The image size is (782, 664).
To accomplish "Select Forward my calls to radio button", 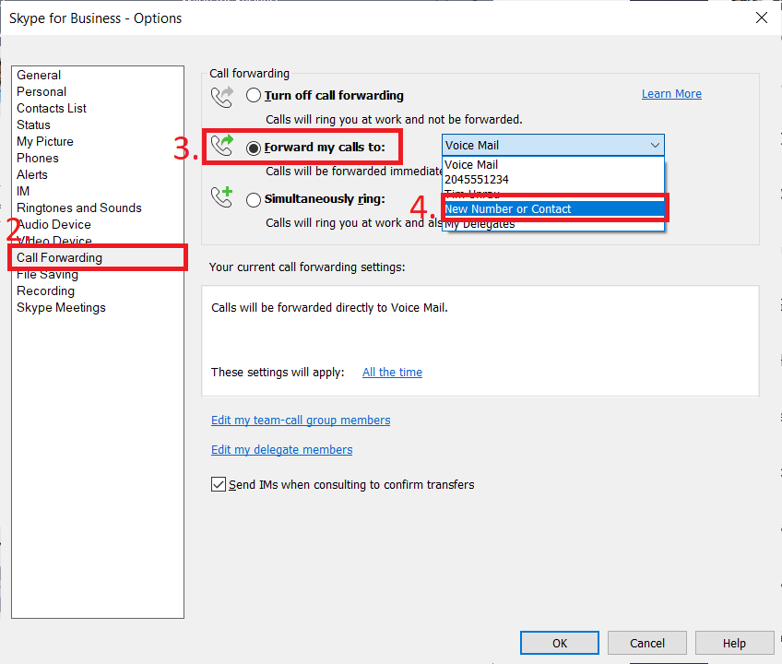I will [x=254, y=148].
